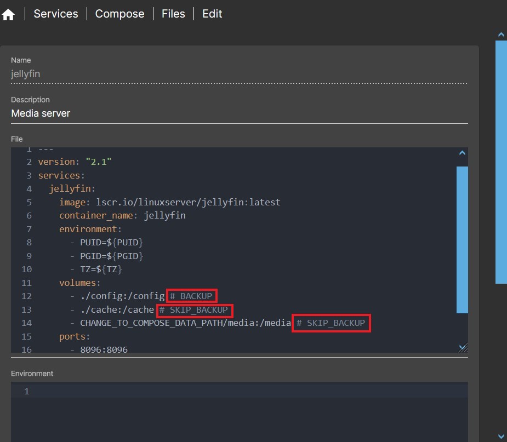
Task: Click the # SKIP_BACKUP comment on cache line
Action: (x=195, y=310)
